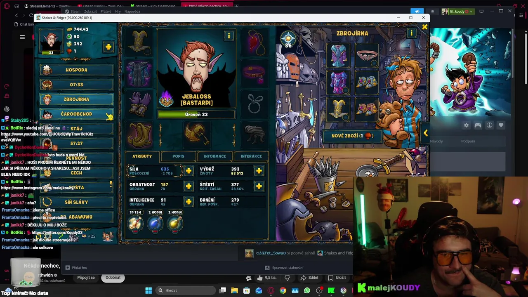Add to favorites heart icon in Steam
Screen dimensions: 528x297
[x=501, y=125]
